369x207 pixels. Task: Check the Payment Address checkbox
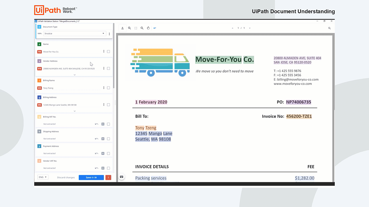coord(108,154)
